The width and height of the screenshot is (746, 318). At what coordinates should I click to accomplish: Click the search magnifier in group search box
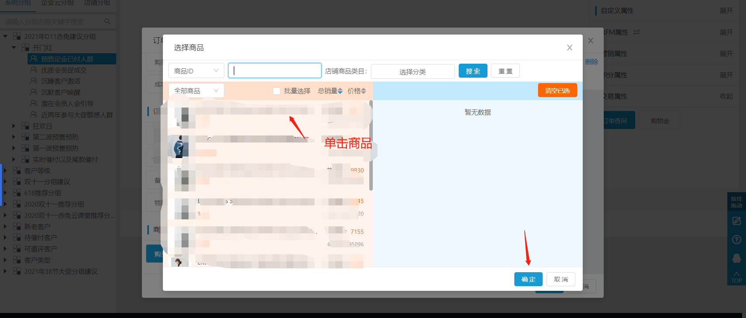click(107, 21)
